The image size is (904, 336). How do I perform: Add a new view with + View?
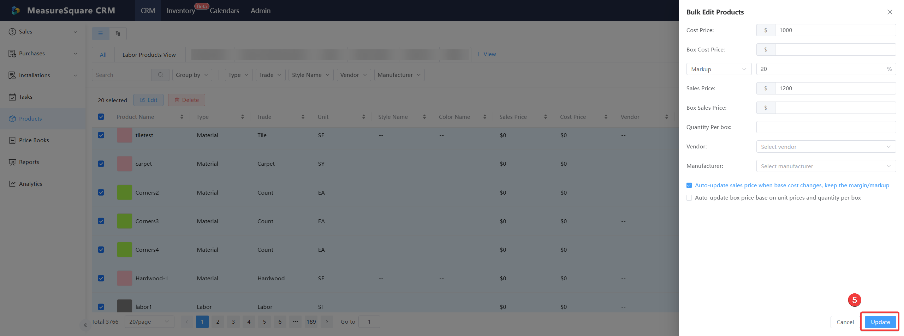(486, 54)
